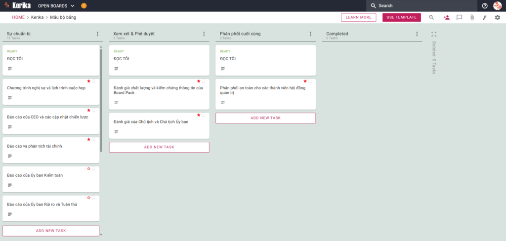Toggle bookmark flag on Phân phối an toàn card
This screenshot has width=506, height=241.
pos(310,81)
